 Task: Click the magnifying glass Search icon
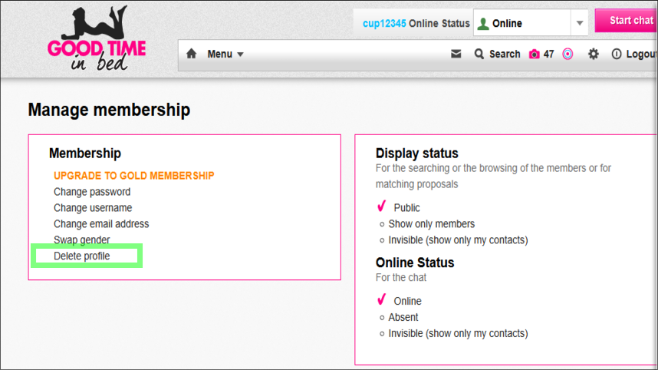(479, 55)
